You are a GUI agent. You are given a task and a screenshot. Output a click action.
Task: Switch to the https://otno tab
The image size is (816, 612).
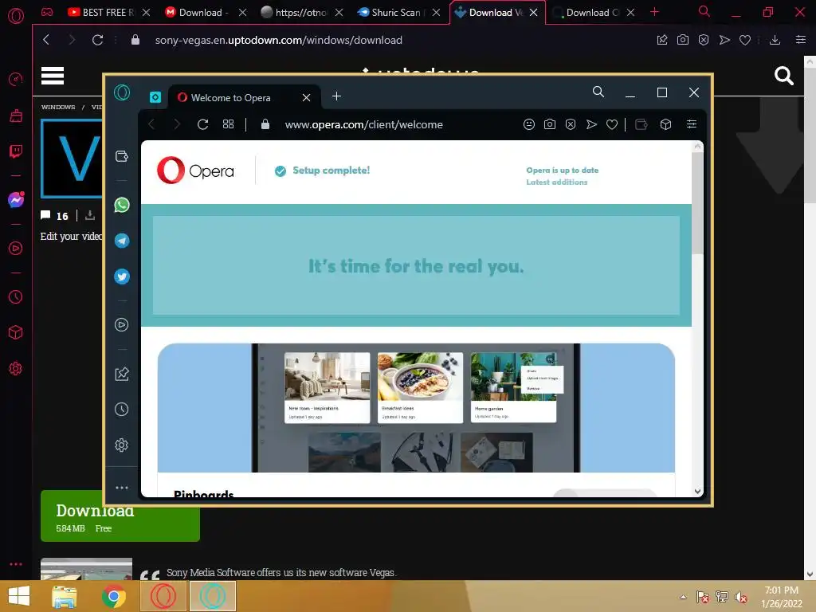(x=300, y=13)
